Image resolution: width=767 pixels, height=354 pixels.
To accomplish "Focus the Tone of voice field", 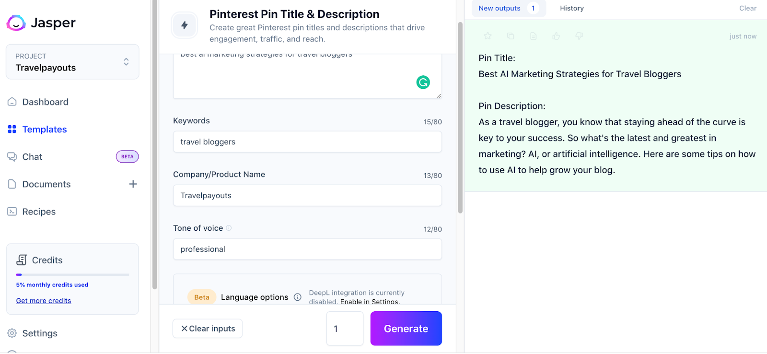I will tap(307, 249).
